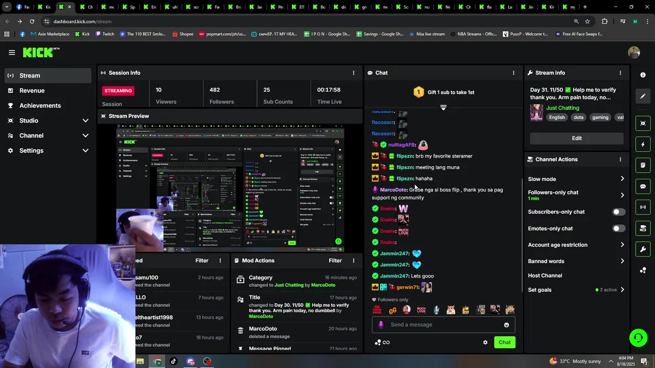Open Session Info panel options menu
Viewport: 655px width, 368px height.
coord(353,73)
